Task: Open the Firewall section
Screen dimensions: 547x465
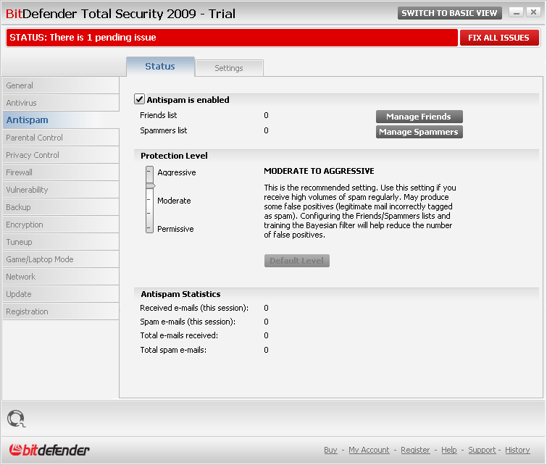Action: [x=61, y=172]
